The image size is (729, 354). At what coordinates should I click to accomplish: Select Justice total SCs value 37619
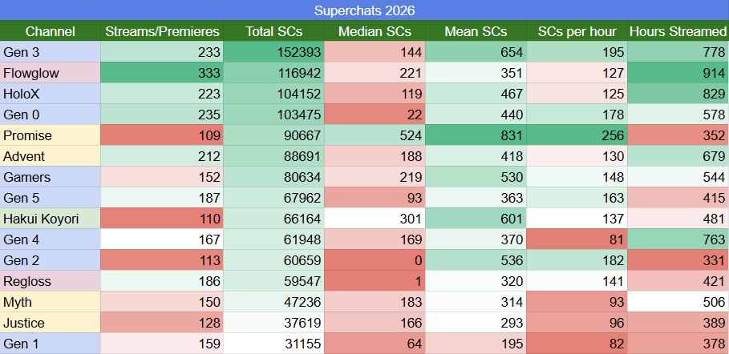click(273, 323)
